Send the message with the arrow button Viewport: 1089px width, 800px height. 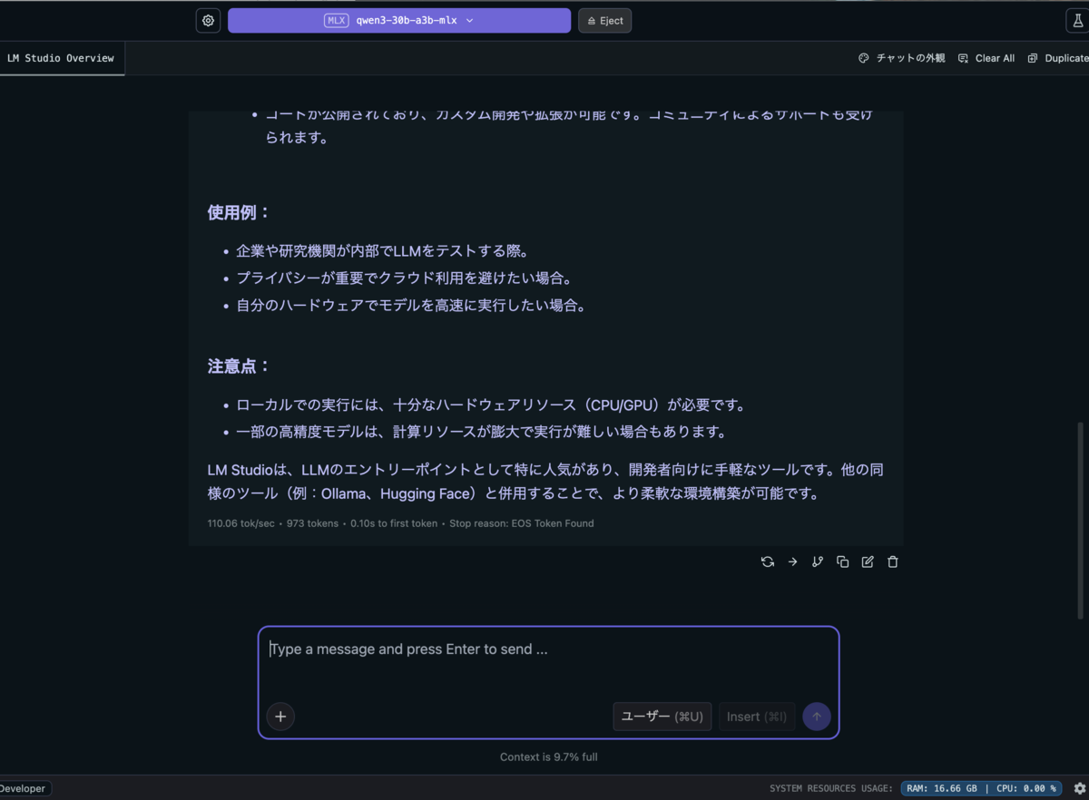817,717
